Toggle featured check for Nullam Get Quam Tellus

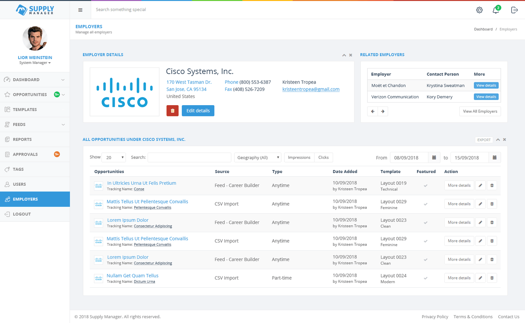(426, 278)
